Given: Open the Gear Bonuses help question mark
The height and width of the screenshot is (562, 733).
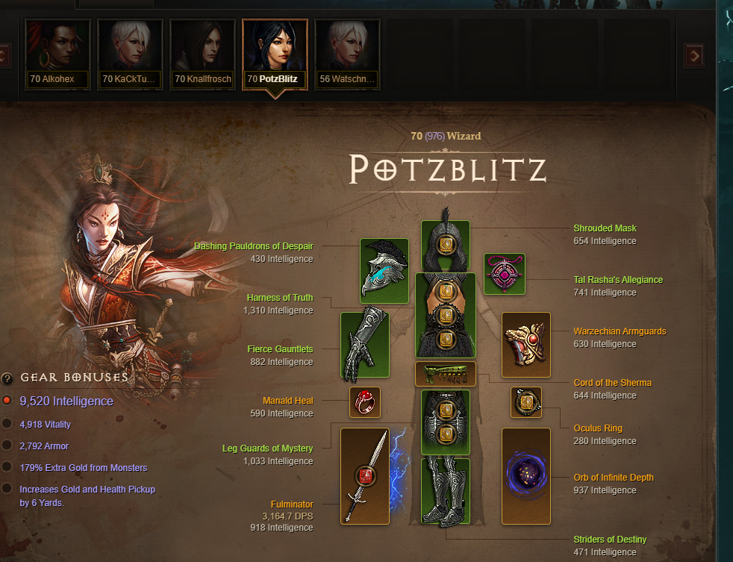Looking at the screenshot, I should click(7, 378).
